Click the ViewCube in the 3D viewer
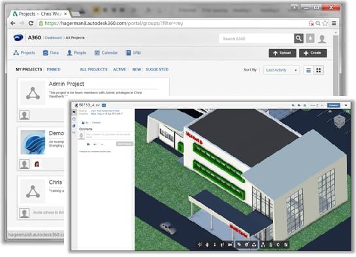356x257 pixels. coord(340,121)
